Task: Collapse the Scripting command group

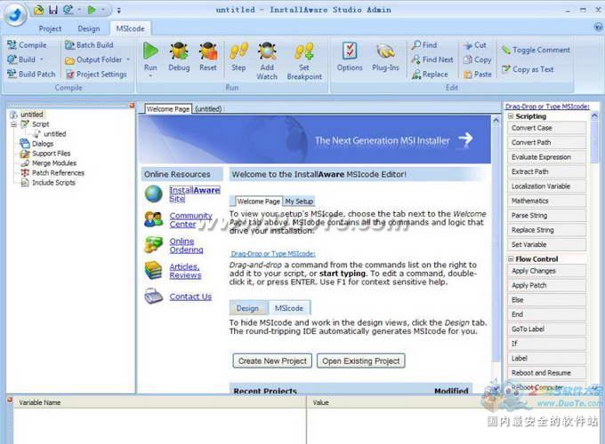Action: (x=512, y=116)
